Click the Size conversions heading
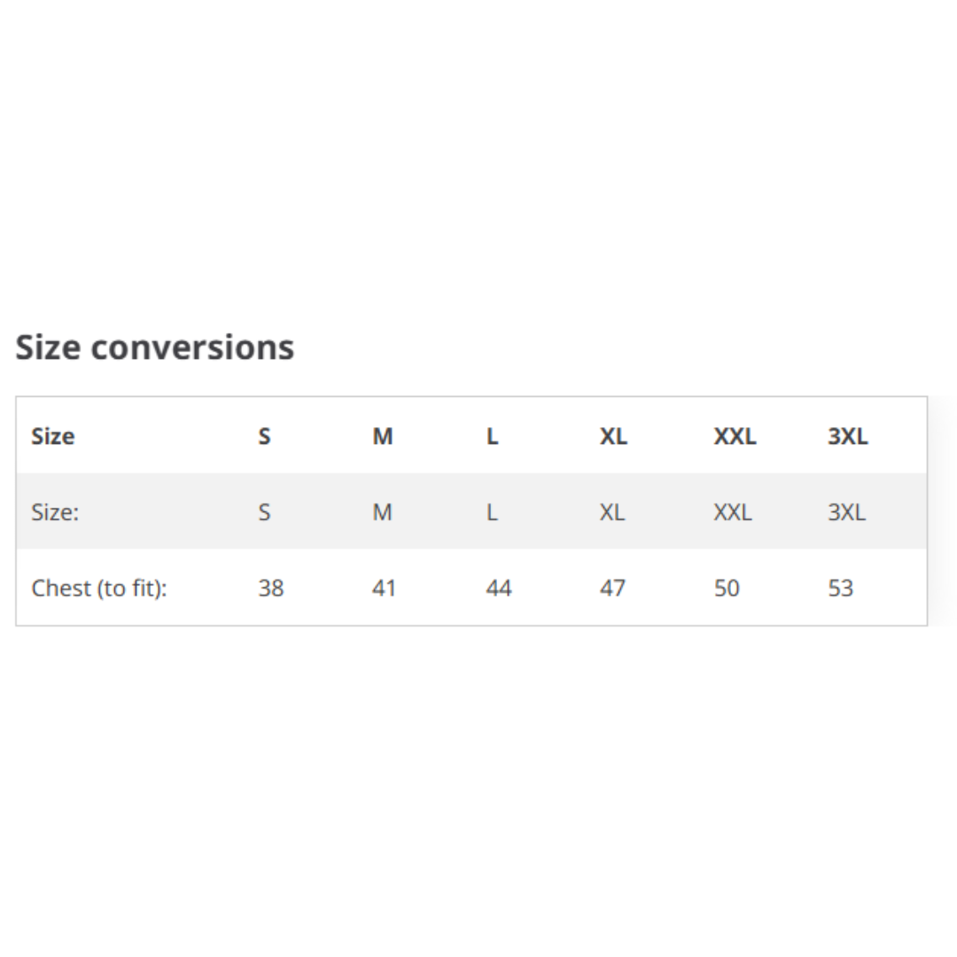The image size is (957, 957). pos(155,347)
